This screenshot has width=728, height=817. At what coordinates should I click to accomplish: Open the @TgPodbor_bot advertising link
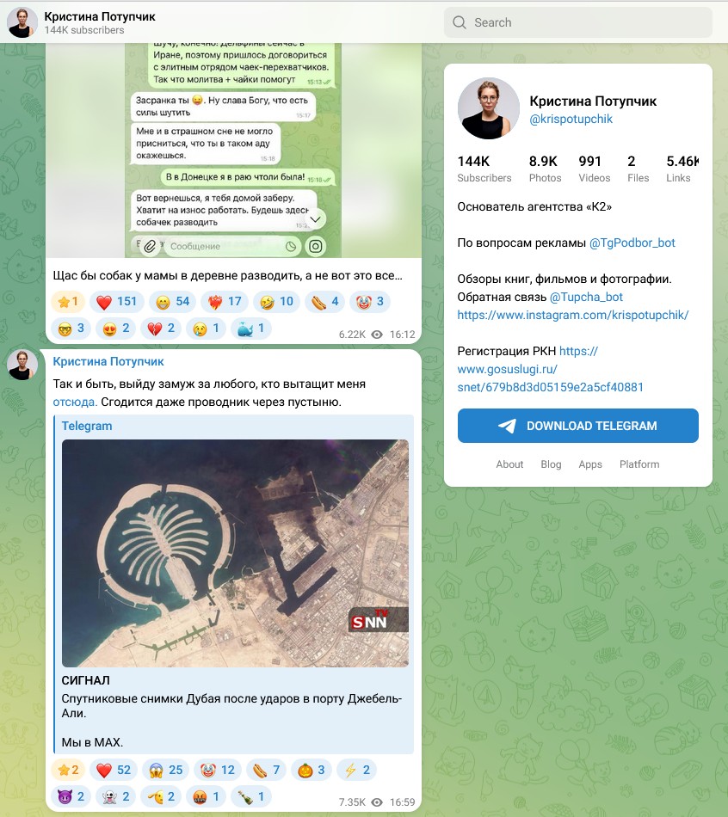point(632,243)
